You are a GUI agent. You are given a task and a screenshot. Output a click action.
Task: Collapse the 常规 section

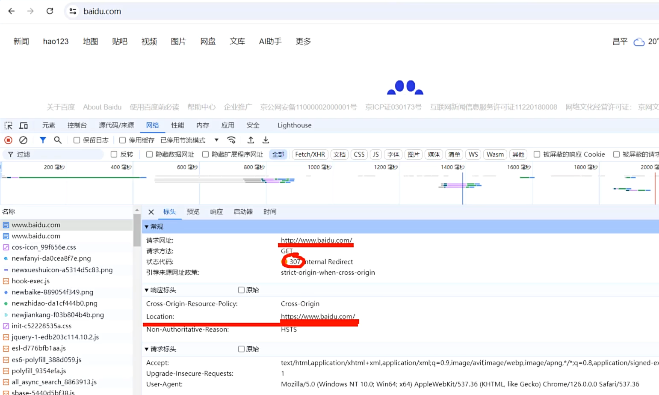pyautogui.click(x=147, y=227)
